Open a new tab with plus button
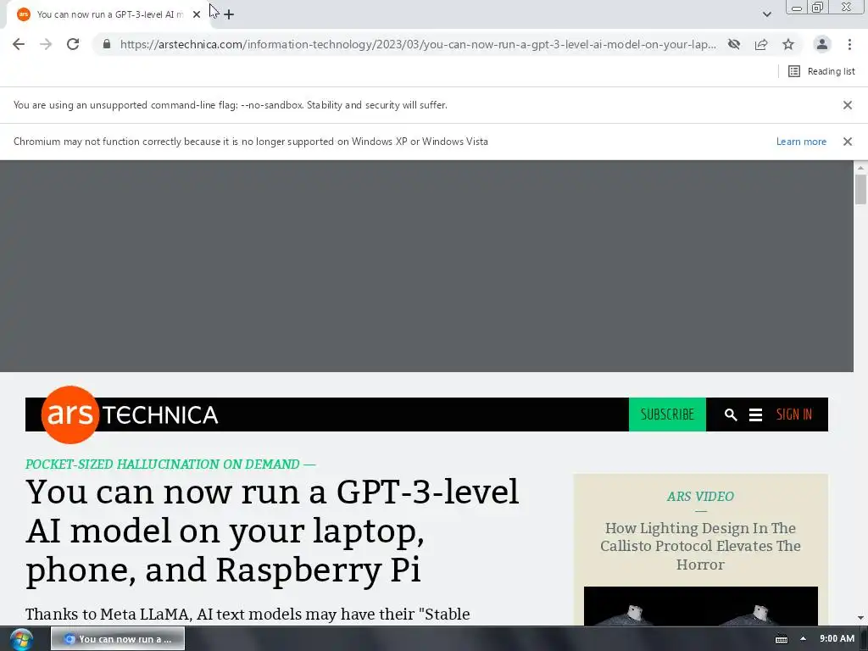 click(229, 15)
